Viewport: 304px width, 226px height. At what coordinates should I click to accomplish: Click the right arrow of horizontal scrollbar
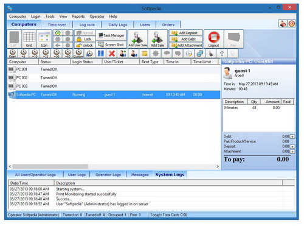tap(218, 166)
